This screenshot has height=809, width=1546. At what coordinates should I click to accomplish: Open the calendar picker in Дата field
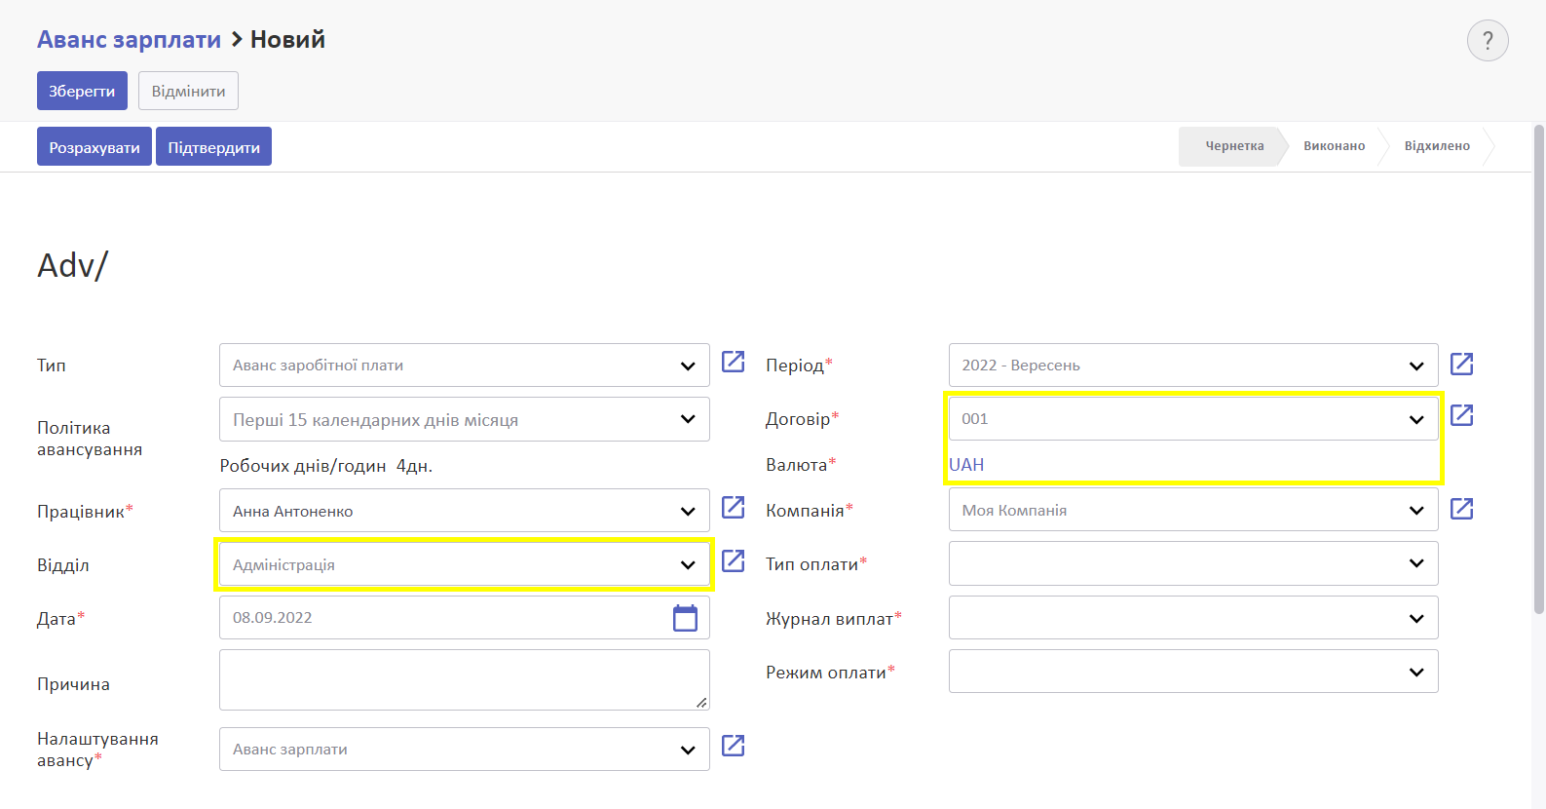coord(686,618)
